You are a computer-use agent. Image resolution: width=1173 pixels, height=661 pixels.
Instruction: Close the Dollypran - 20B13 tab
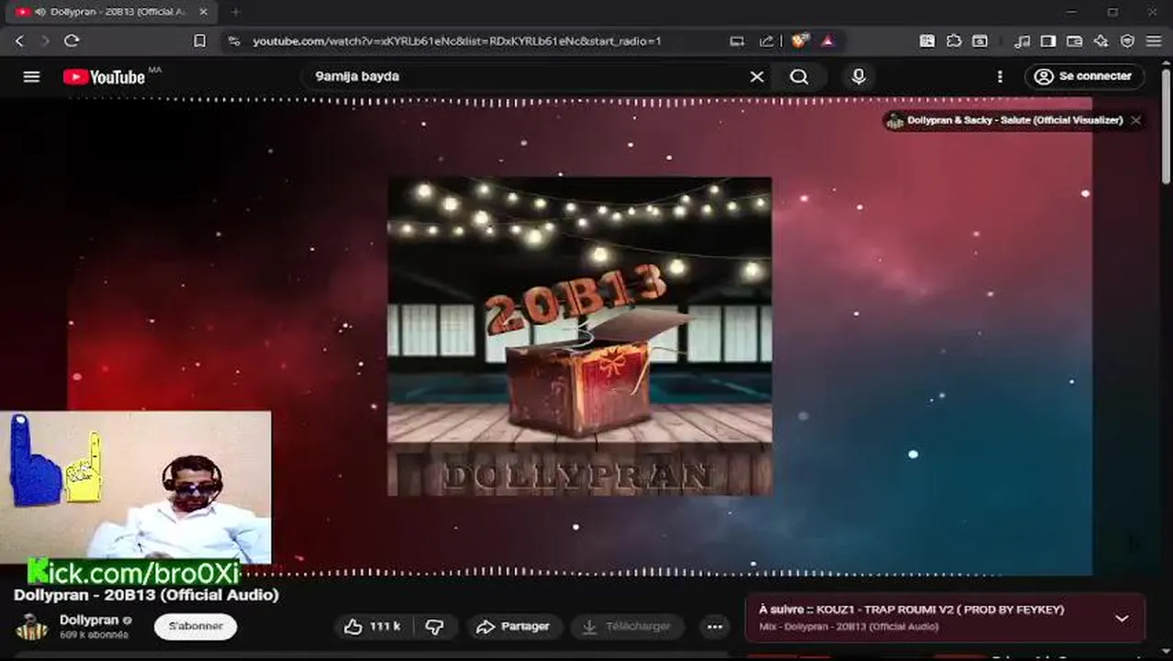(x=203, y=12)
